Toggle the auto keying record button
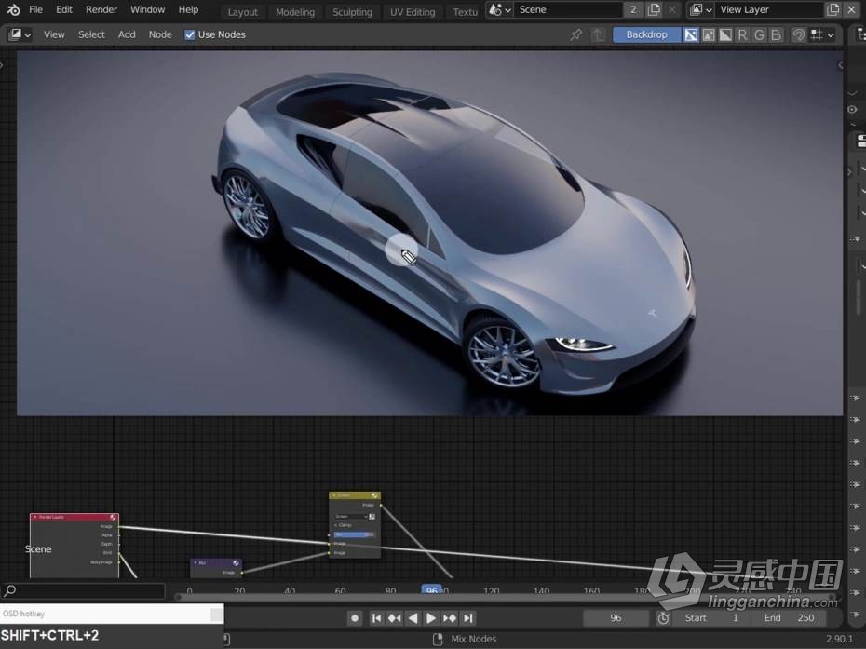This screenshot has height=649, width=866. pos(355,618)
